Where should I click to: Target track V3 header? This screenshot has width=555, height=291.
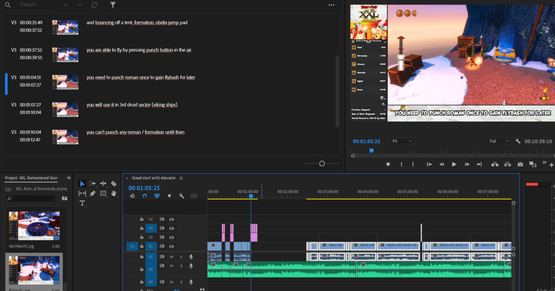151,228
